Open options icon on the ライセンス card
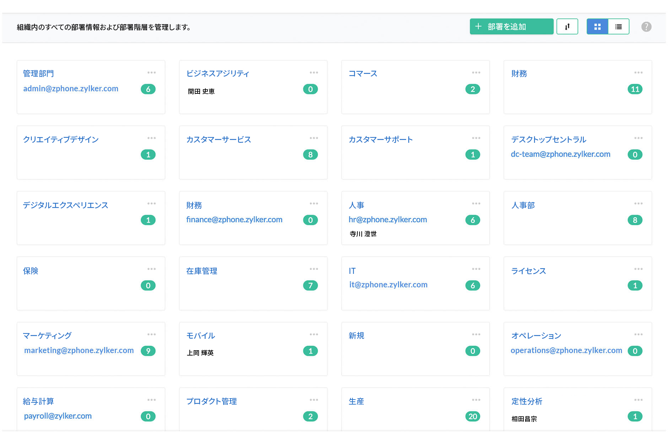Viewport: 668px width, 444px height. 638,269
